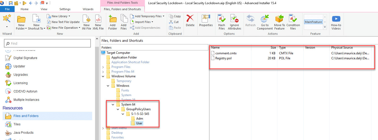Expand the Program Files folder node
378x140 pixels.
click(x=103, y=67)
